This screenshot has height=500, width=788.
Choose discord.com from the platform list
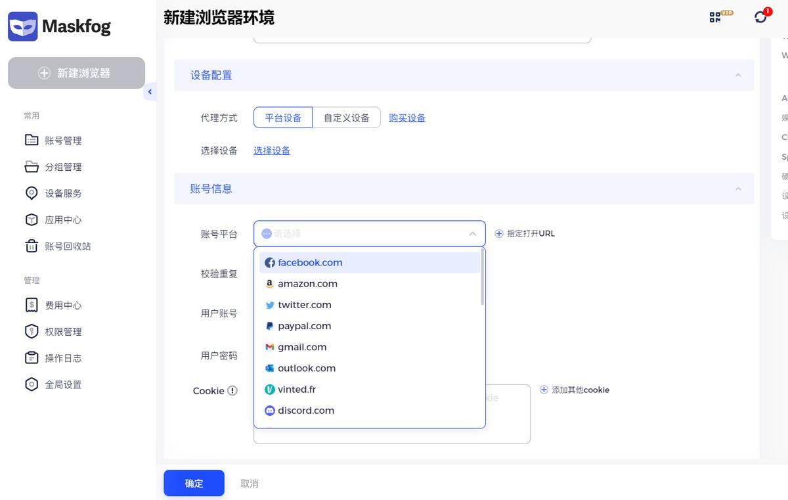370,410
